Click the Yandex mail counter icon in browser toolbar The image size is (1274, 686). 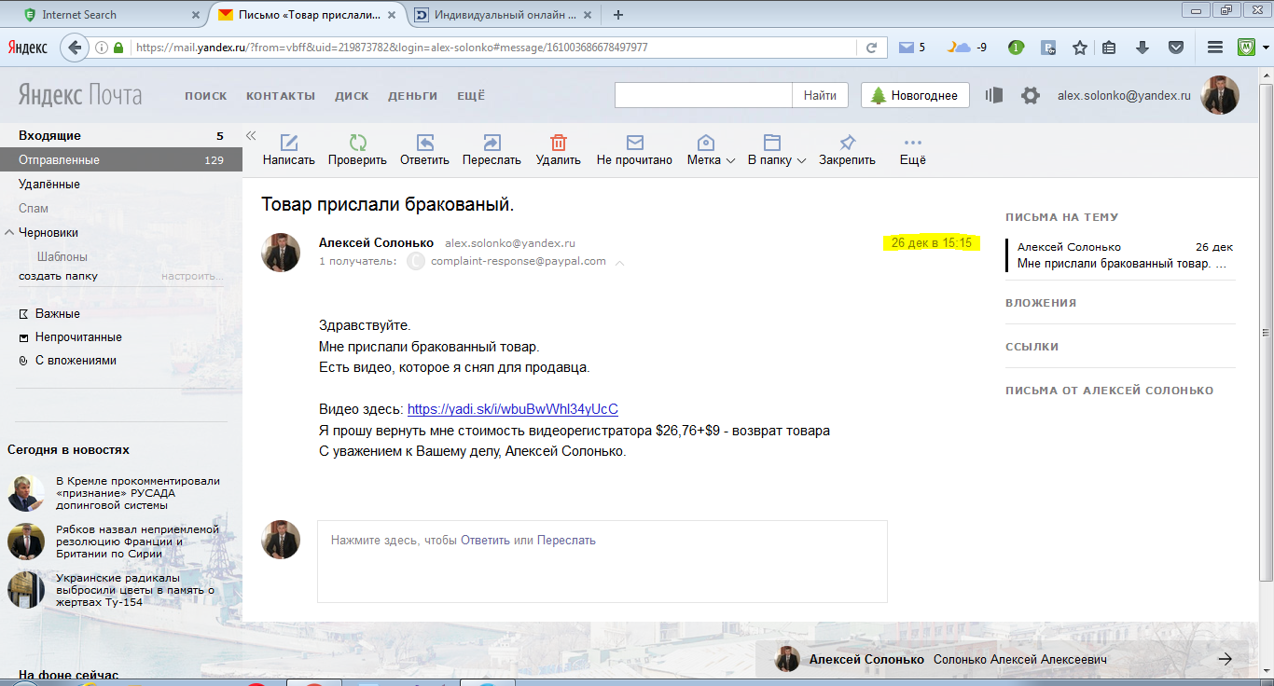coord(907,48)
